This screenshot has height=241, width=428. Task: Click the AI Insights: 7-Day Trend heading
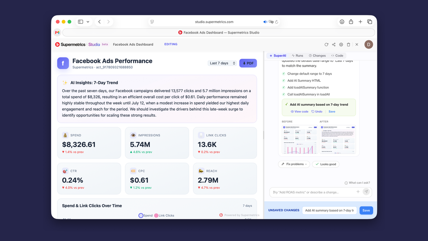(94, 82)
